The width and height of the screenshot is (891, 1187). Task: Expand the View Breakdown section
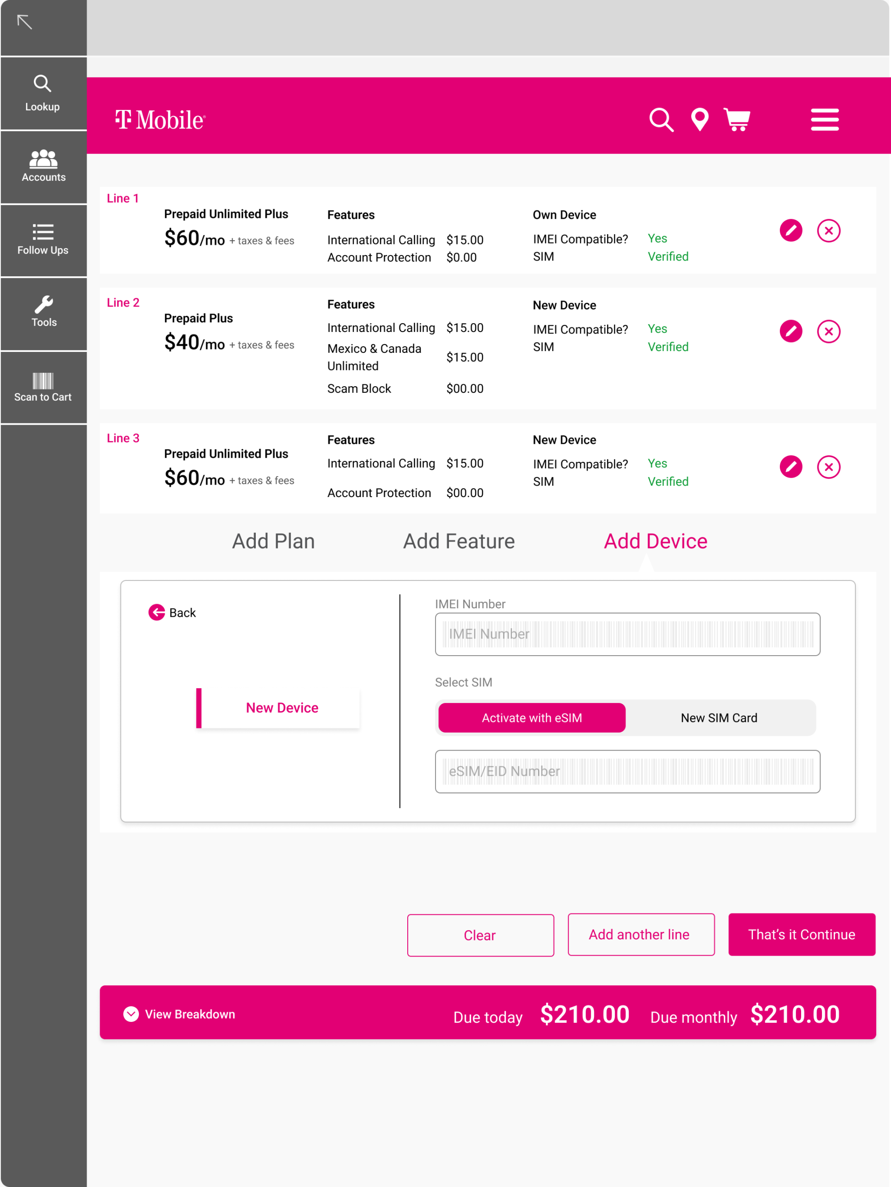point(180,1014)
